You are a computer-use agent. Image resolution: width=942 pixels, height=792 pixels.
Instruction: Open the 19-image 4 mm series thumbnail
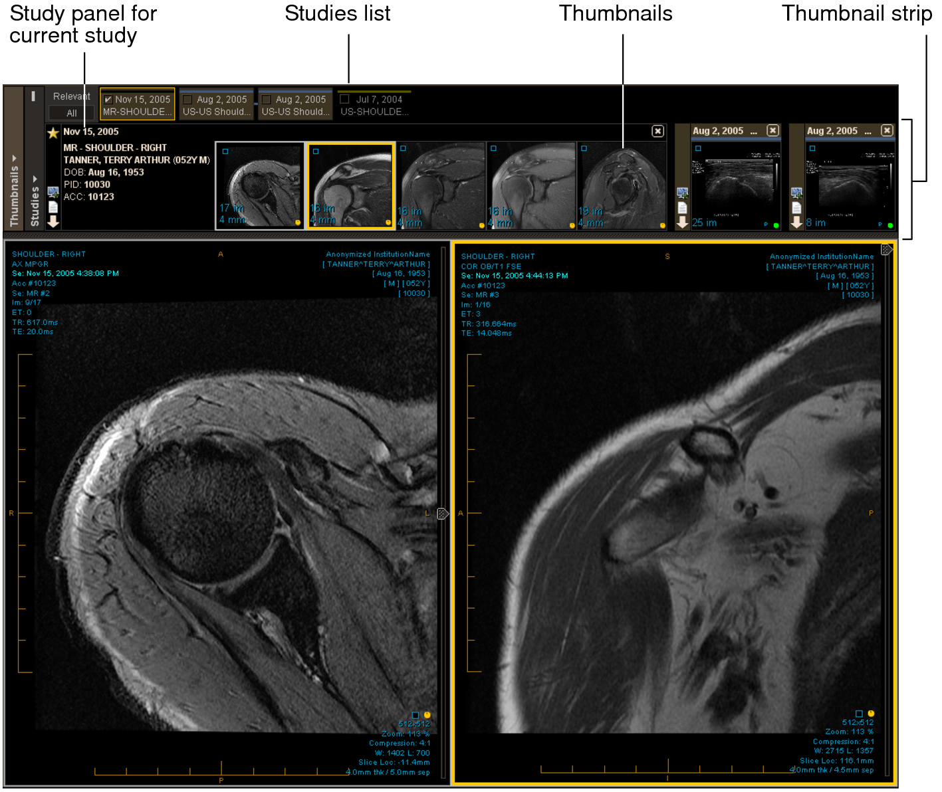[x=622, y=186]
